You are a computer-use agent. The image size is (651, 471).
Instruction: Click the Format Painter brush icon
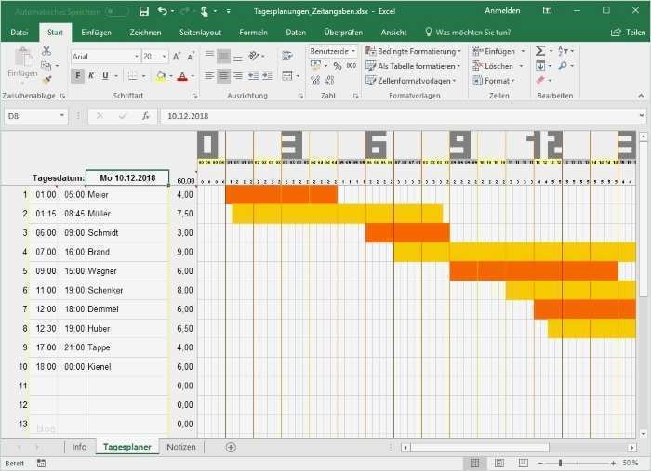click(x=46, y=80)
